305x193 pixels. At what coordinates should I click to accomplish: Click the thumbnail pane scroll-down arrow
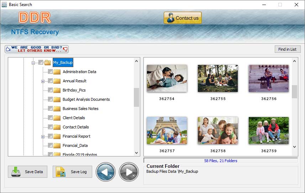pos(294,147)
